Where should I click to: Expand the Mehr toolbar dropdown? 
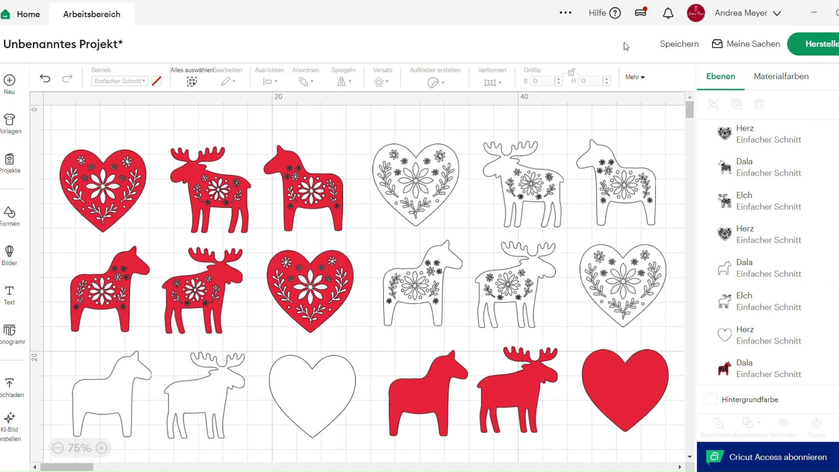634,77
